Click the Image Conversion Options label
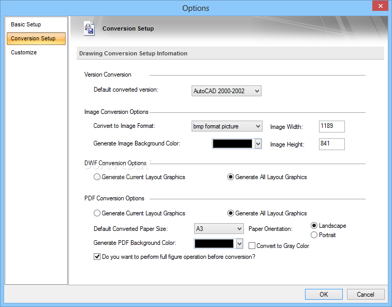Screen dimensions: 392x307 click(116, 112)
